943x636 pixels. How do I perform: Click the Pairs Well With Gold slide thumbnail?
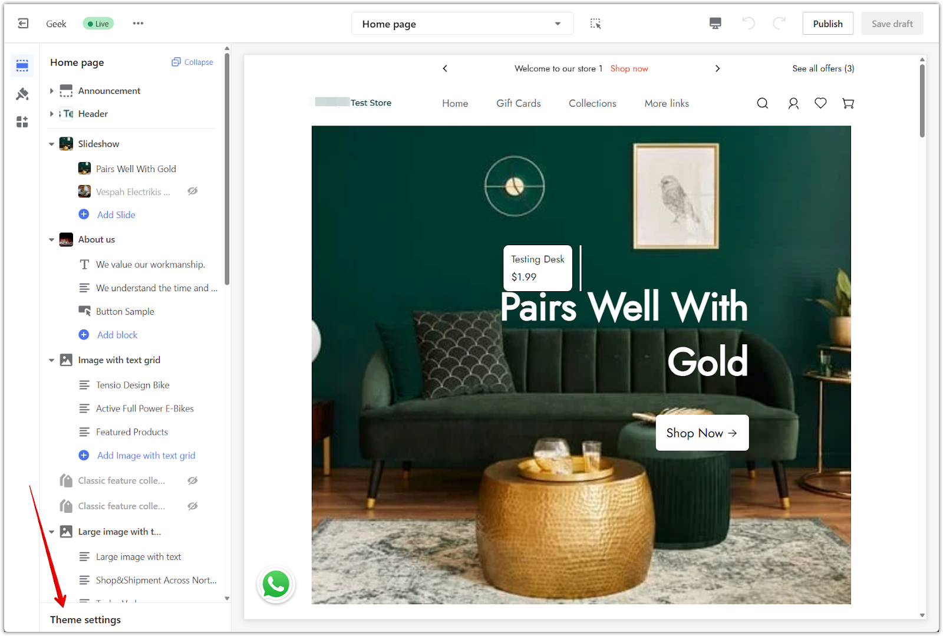[84, 169]
